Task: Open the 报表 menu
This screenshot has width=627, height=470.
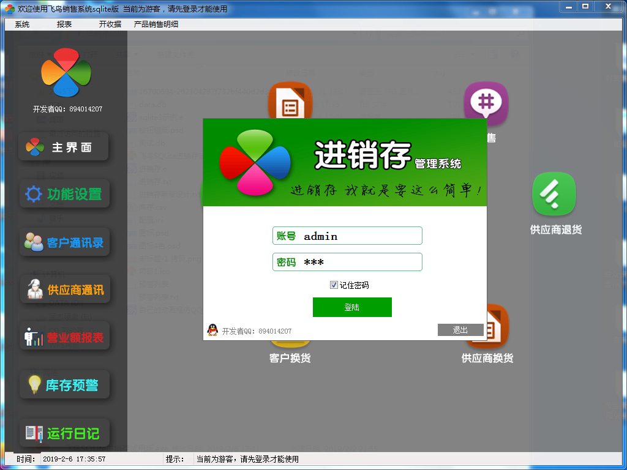Action: tap(64, 24)
